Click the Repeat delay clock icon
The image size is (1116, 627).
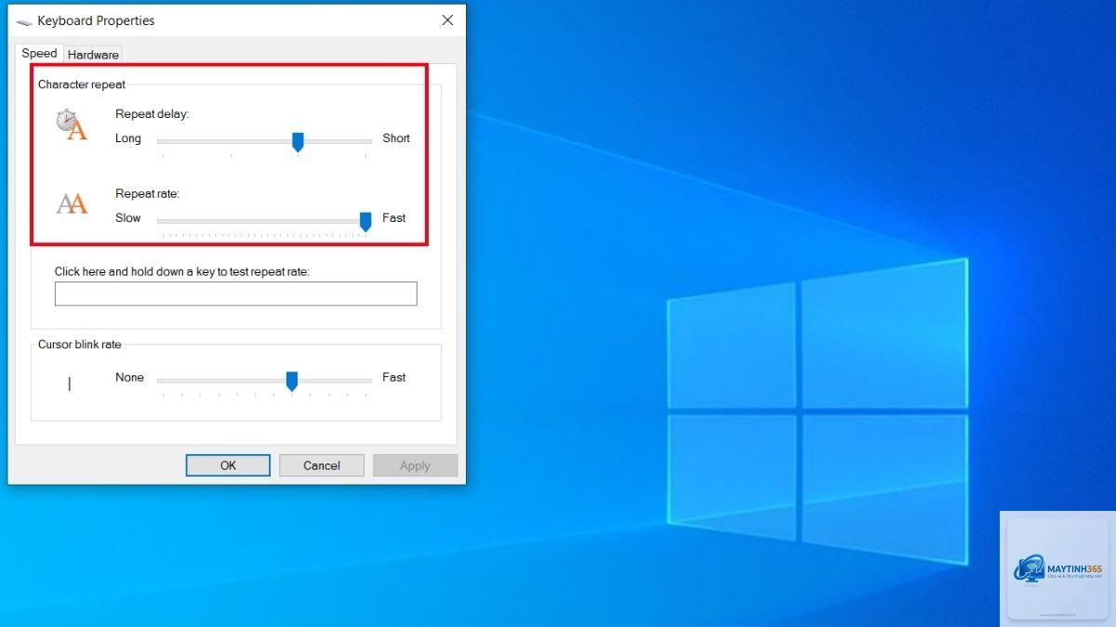pos(71,124)
